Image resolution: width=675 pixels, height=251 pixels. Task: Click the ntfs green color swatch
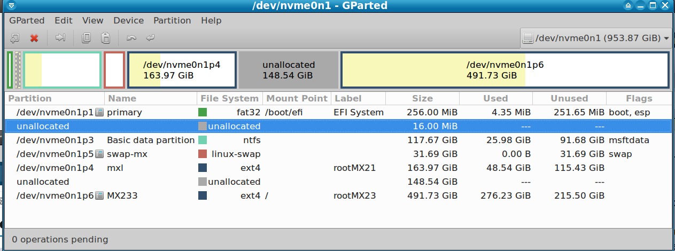tap(203, 140)
